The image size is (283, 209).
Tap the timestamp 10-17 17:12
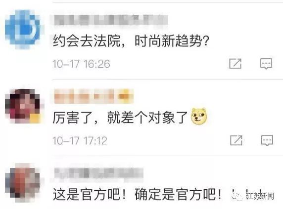(x=80, y=140)
